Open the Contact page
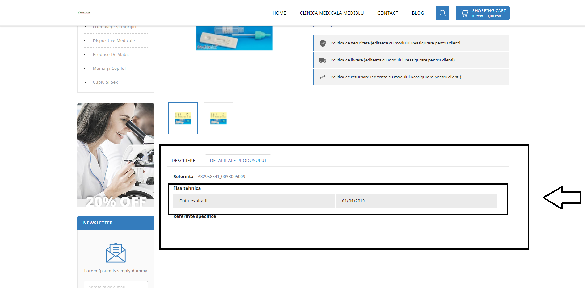585x288 pixels. [x=388, y=13]
